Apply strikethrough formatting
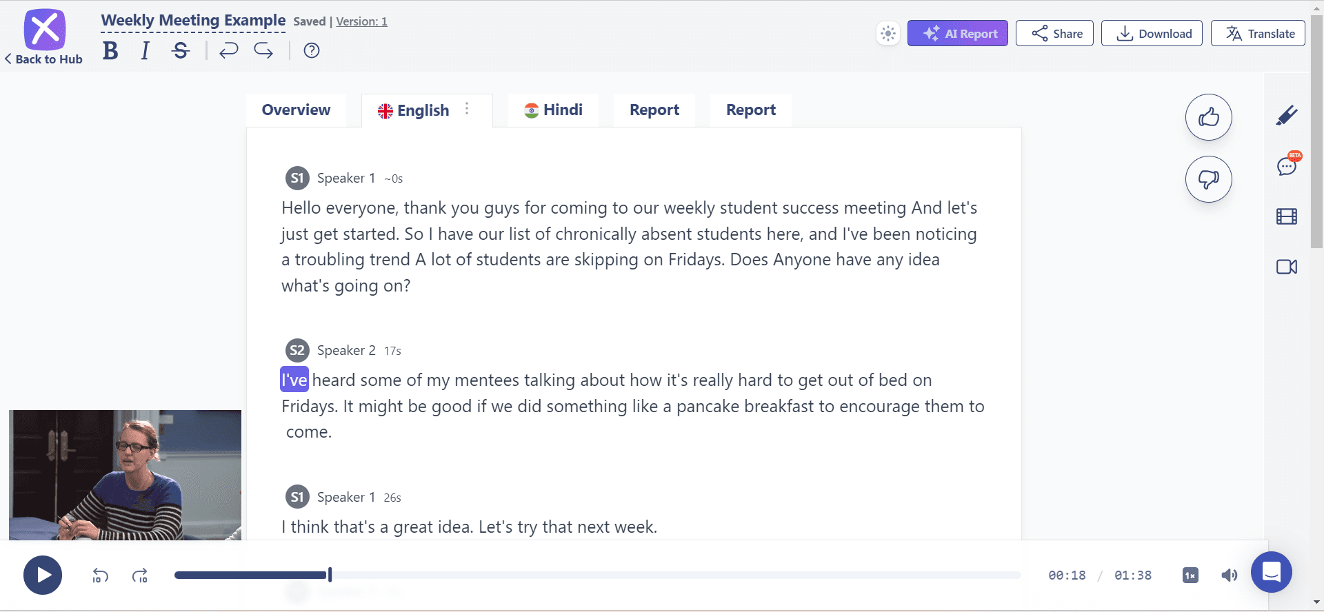This screenshot has width=1324, height=612. click(181, 50)
